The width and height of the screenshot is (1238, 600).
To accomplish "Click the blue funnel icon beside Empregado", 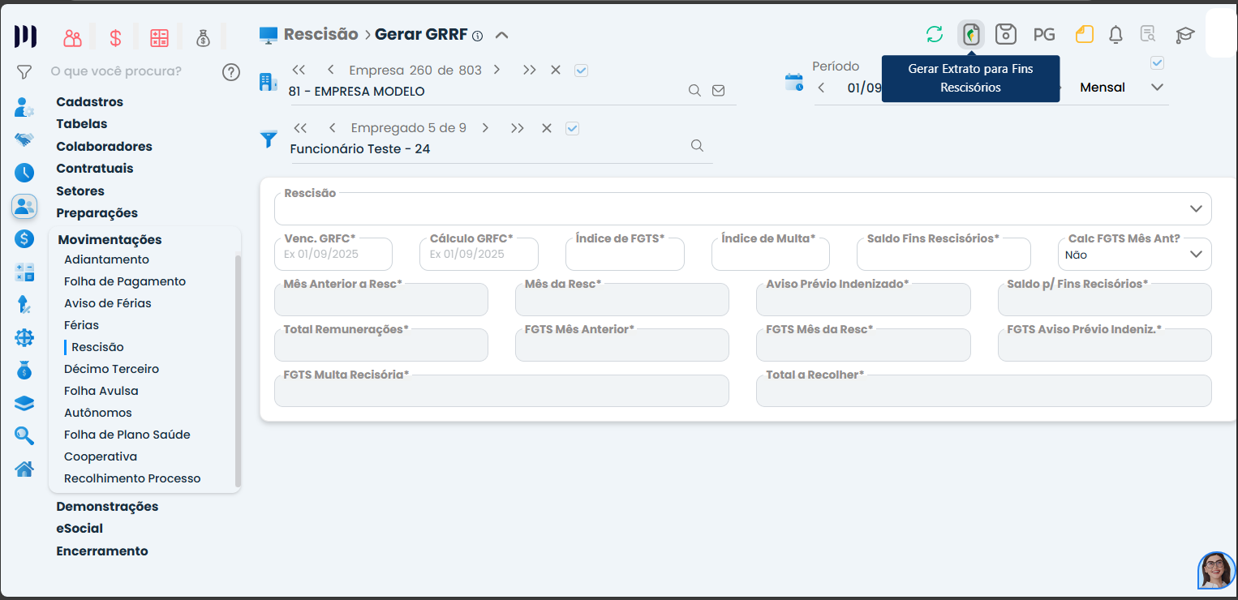I will pos(268,139).
